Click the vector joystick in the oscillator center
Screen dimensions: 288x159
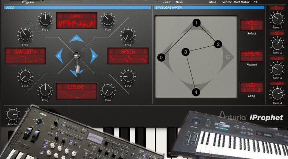coord(76,56)
